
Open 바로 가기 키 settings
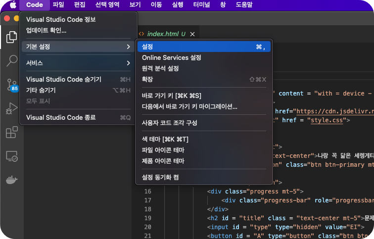point(204,96)
